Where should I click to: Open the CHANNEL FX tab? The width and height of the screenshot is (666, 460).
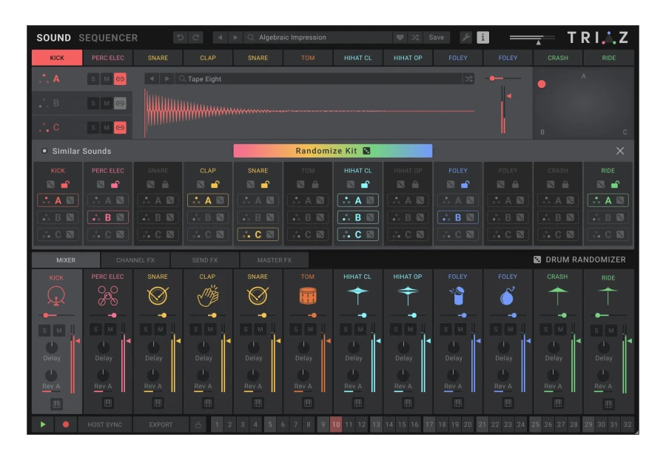coord(135,260)
